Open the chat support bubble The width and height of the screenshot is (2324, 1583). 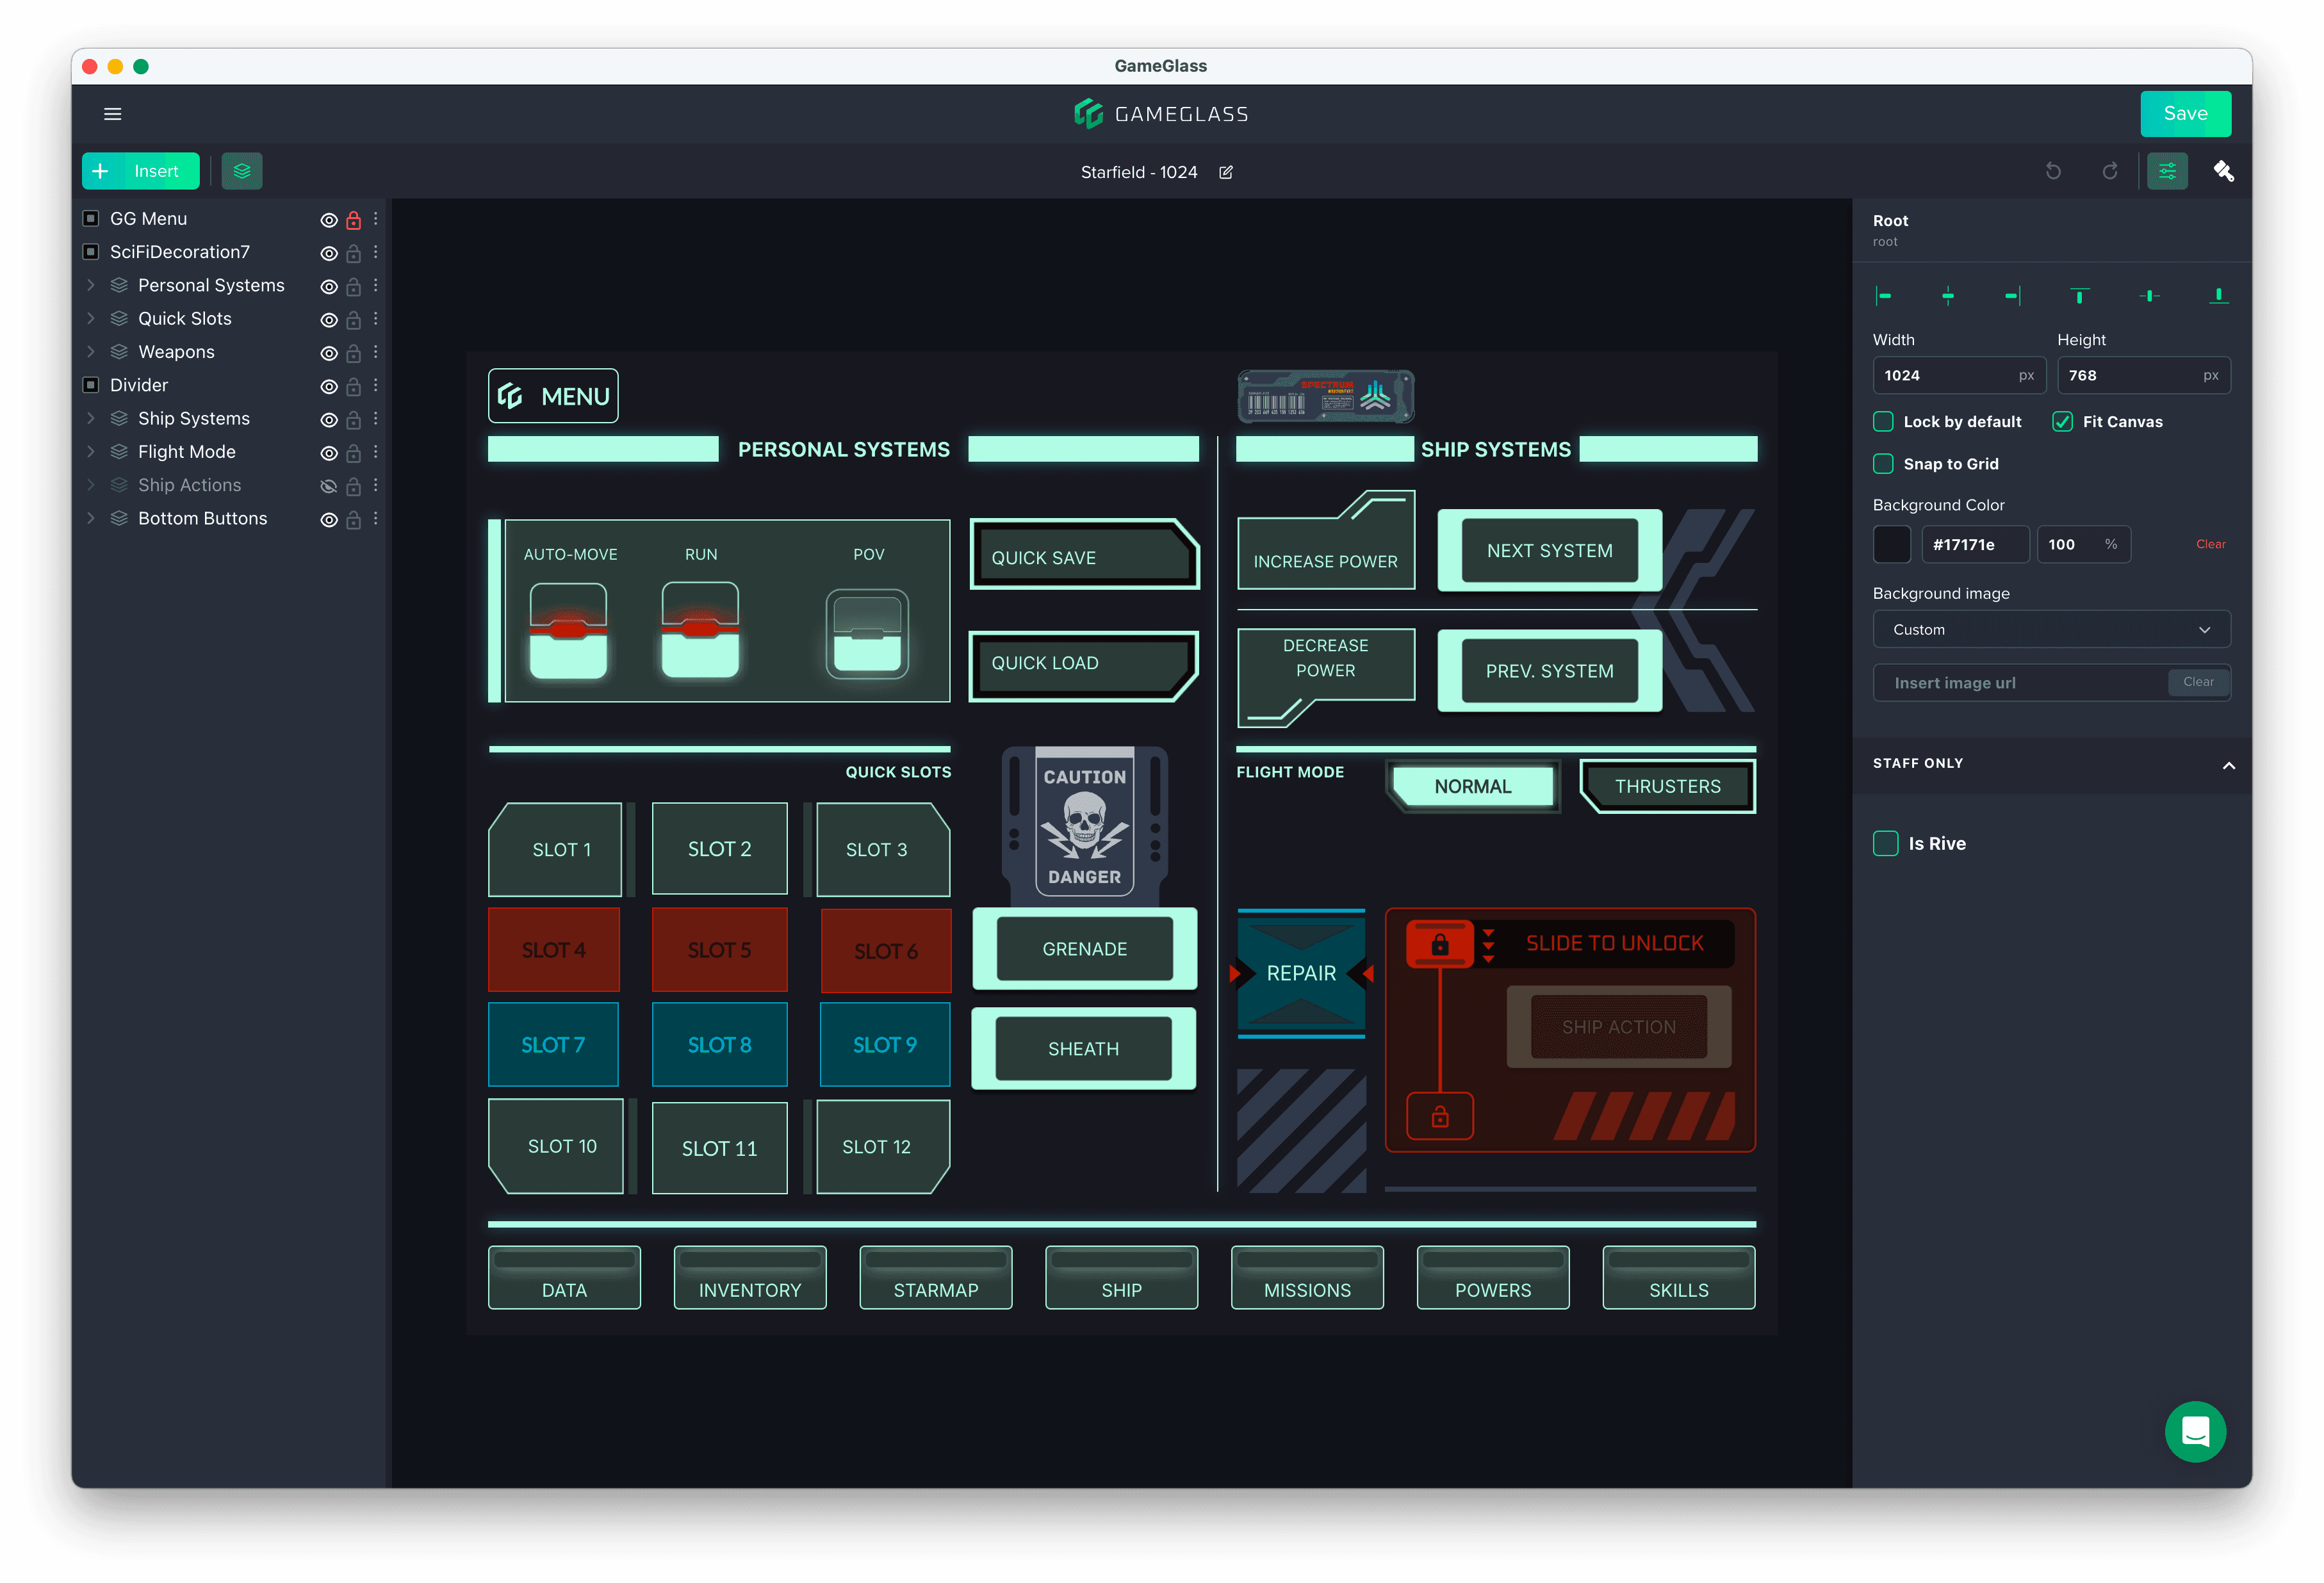(2195, 1431)
